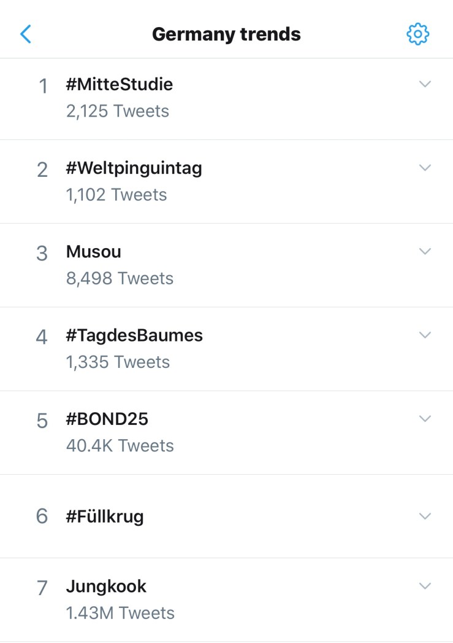The width and height of the screenshot is (453, 643).
Task: Select the #Füllkrug trend
Action: (105, 516)
